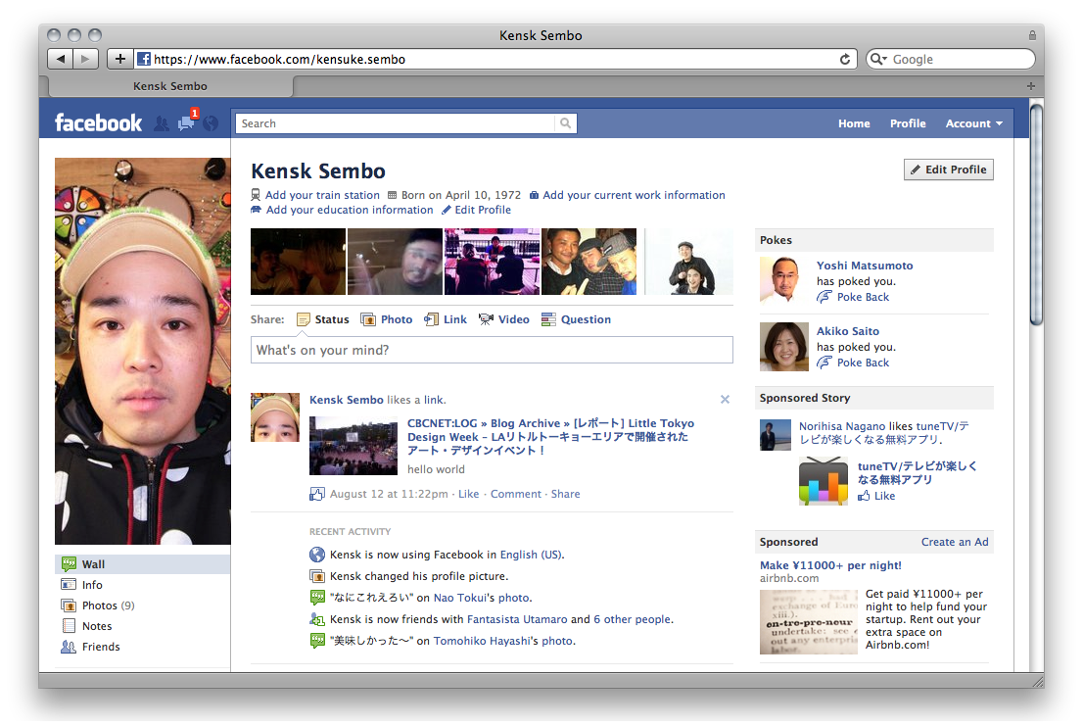Click the Photo share icon
1083x726 pixels.
tap(369, 319)
